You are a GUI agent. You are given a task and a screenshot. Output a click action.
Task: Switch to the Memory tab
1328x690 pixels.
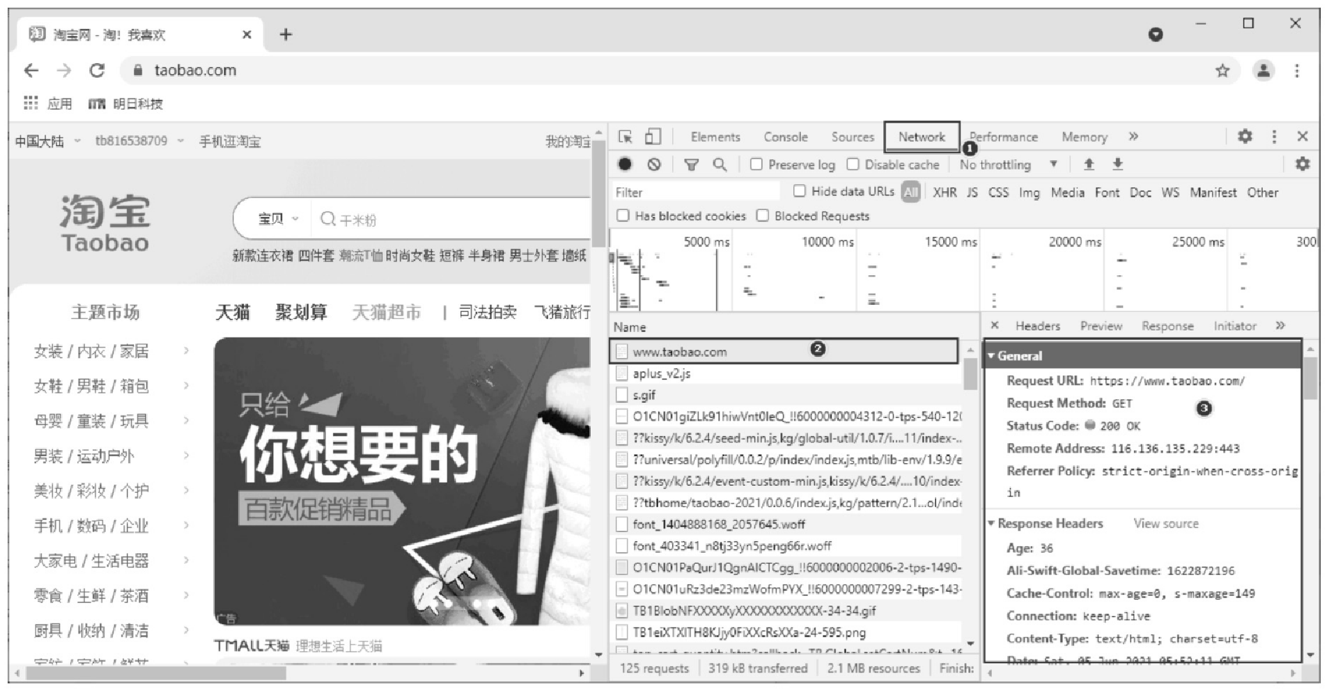pyautogui.click(x=1084, y=137)
